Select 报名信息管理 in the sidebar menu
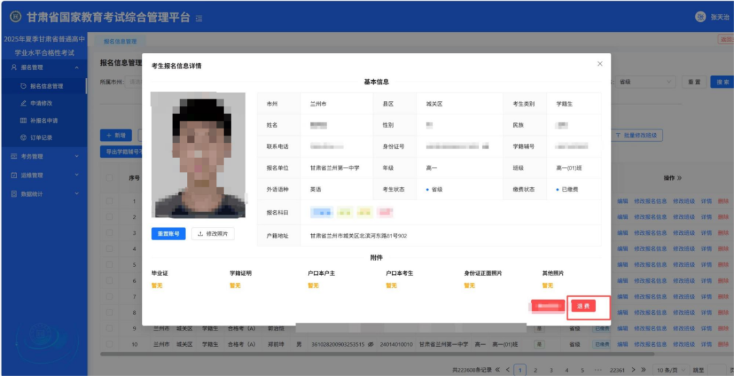The width and height of the screenshot is (734, 376). click(46, 86)
